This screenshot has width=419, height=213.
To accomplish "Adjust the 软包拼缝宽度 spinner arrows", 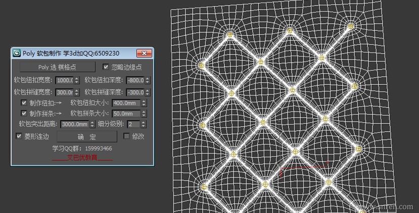I will [x=77, y=92].
